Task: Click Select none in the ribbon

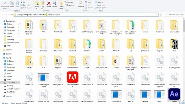Action: point(100,5)
